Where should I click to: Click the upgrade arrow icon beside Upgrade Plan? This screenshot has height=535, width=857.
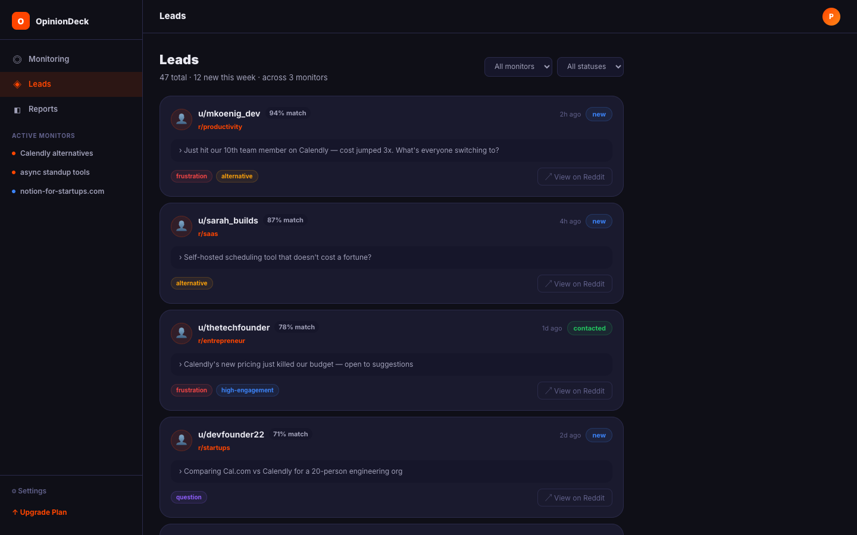(x=15, y=512)
